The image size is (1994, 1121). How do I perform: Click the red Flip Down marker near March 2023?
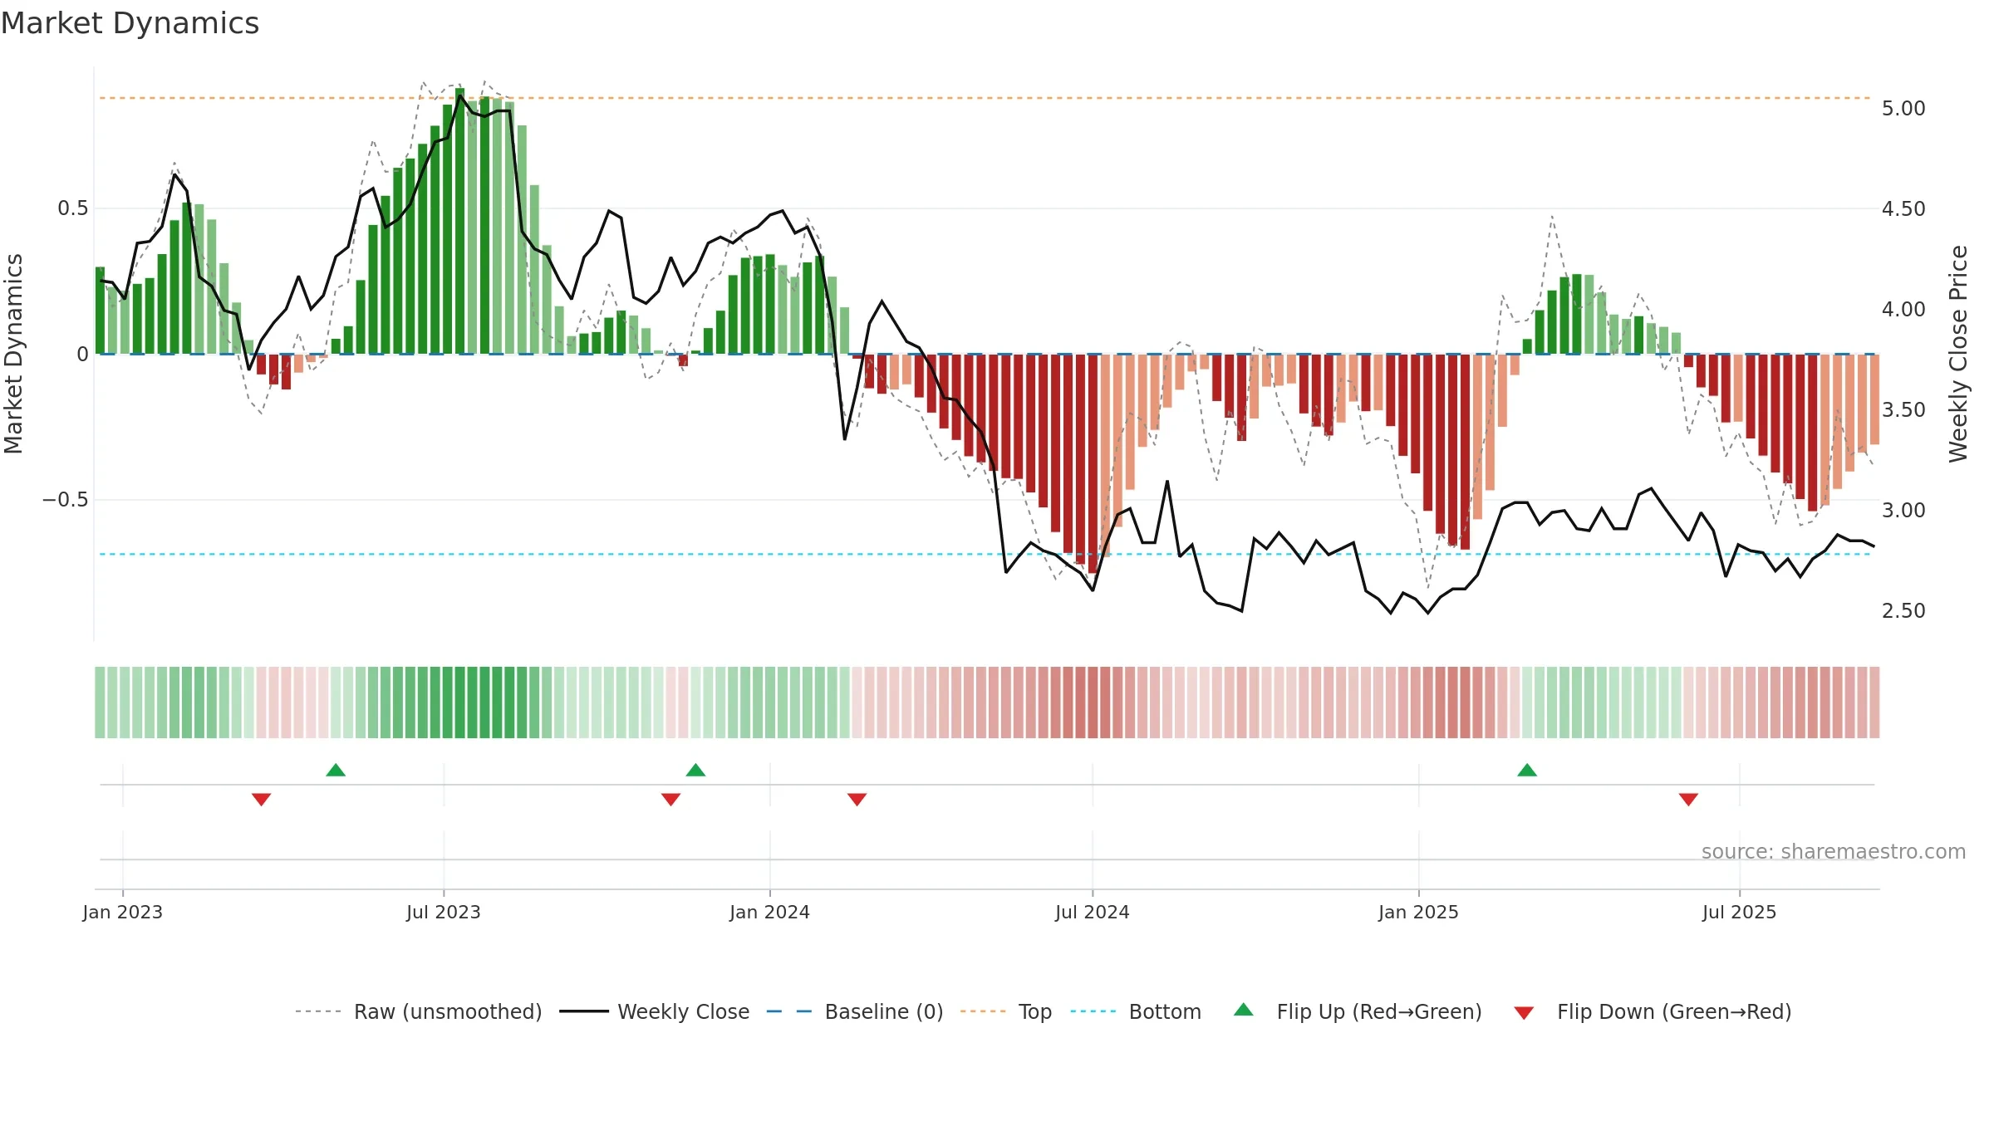pyautogui.click(x=261, y=799)
